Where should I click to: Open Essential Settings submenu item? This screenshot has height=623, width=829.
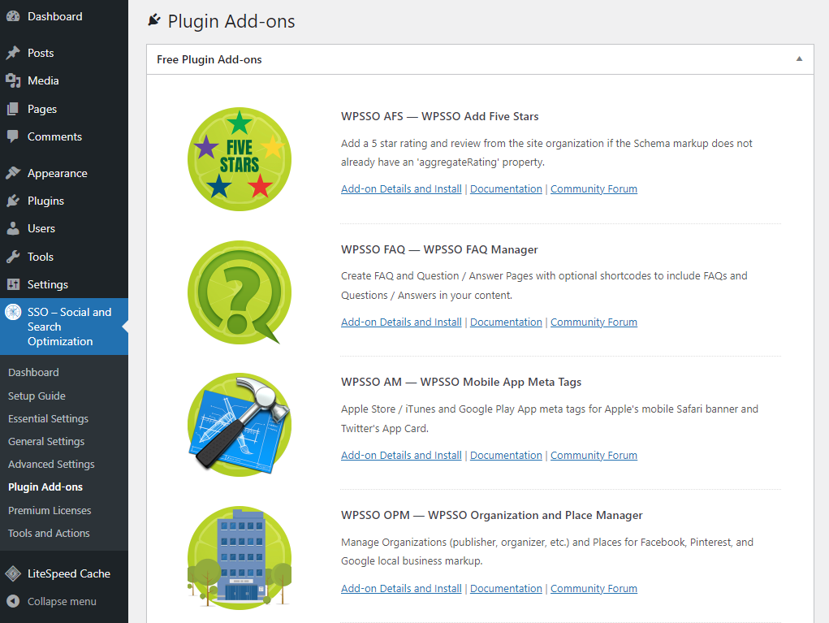point(48,418)
